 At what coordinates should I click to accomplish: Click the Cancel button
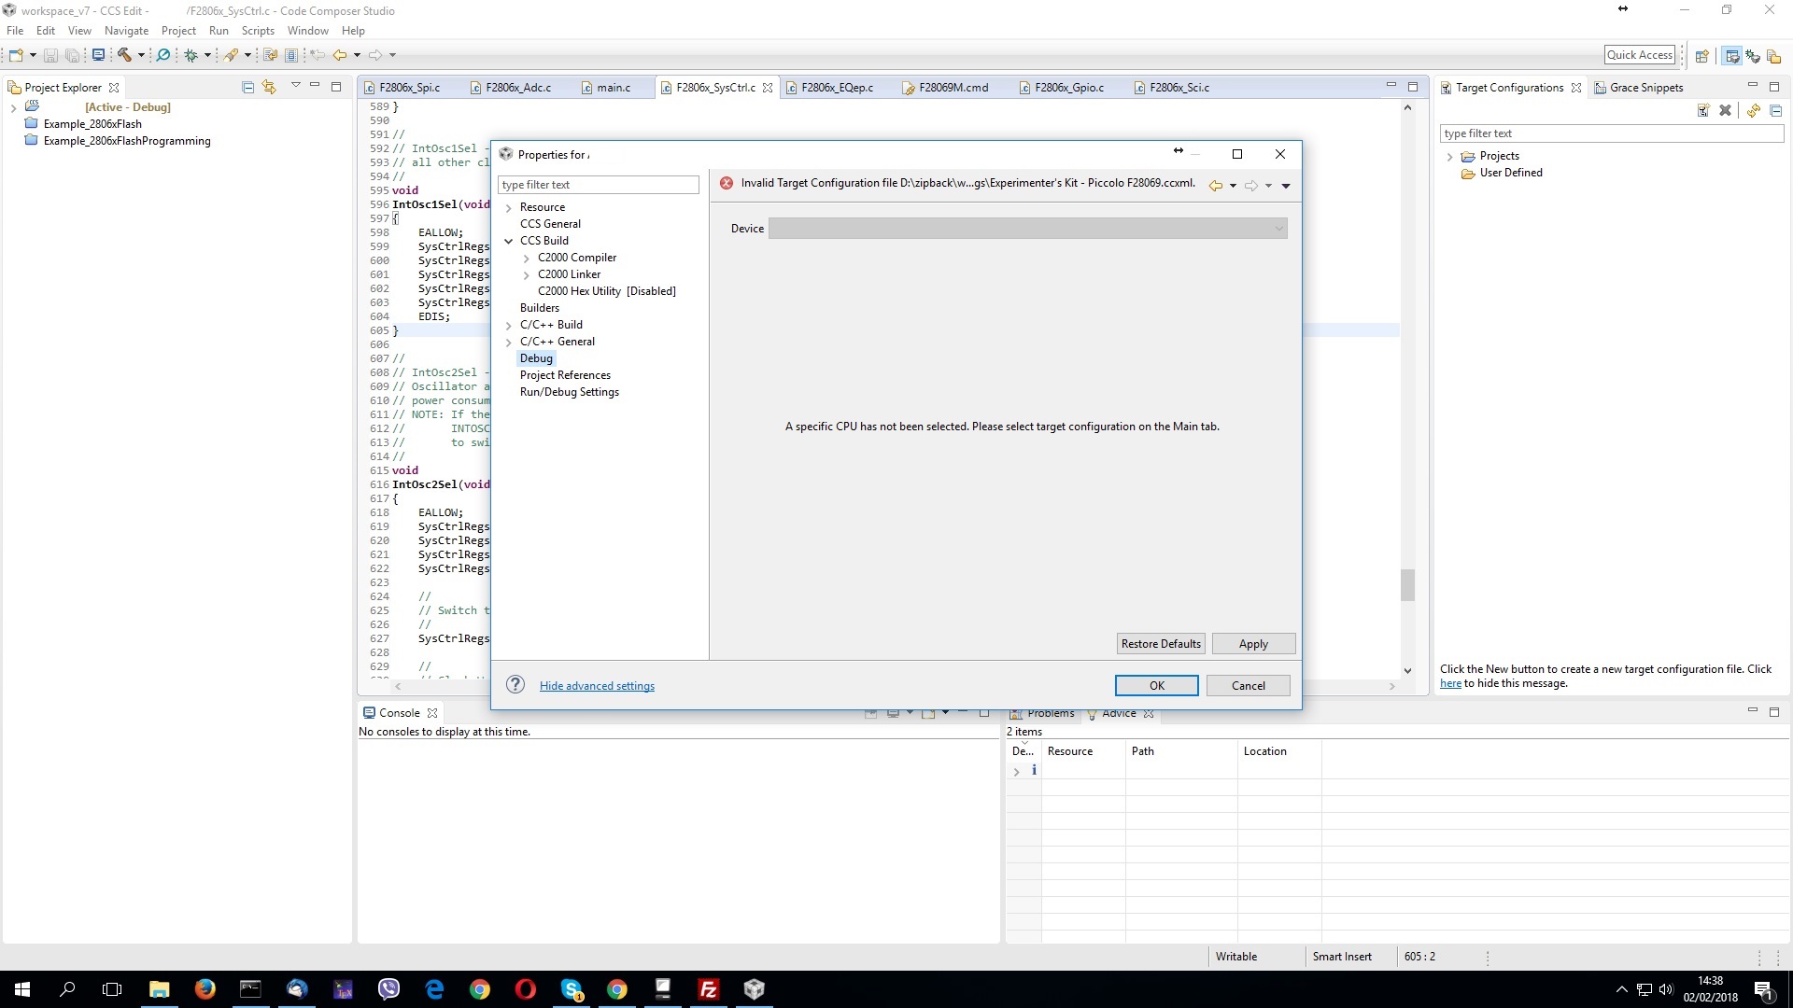click(1248, 686)
